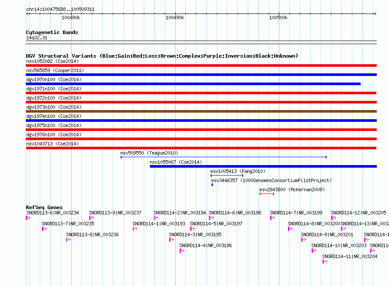389x286 pixels.
Task: Select the tiny blue esv3446357 variant mark
Action: (x=212, y=185)
